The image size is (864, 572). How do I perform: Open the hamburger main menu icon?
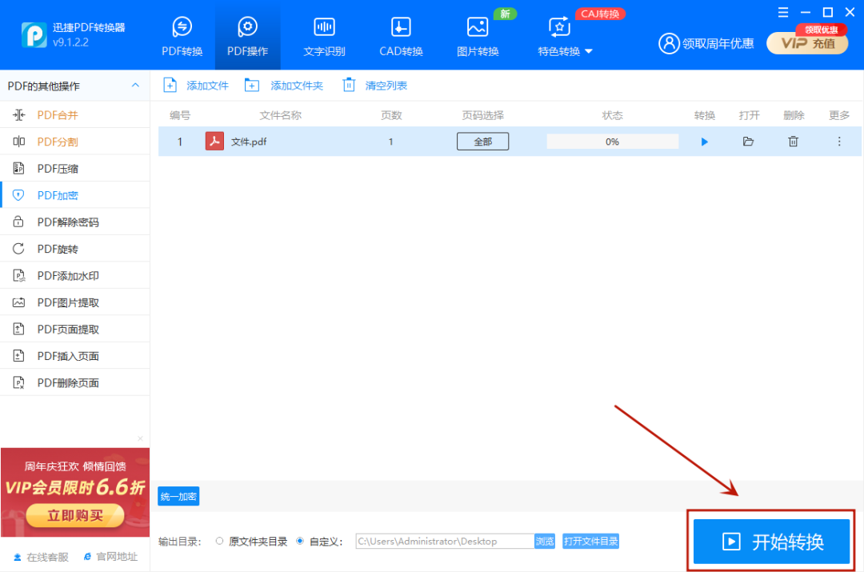point(783,12)
